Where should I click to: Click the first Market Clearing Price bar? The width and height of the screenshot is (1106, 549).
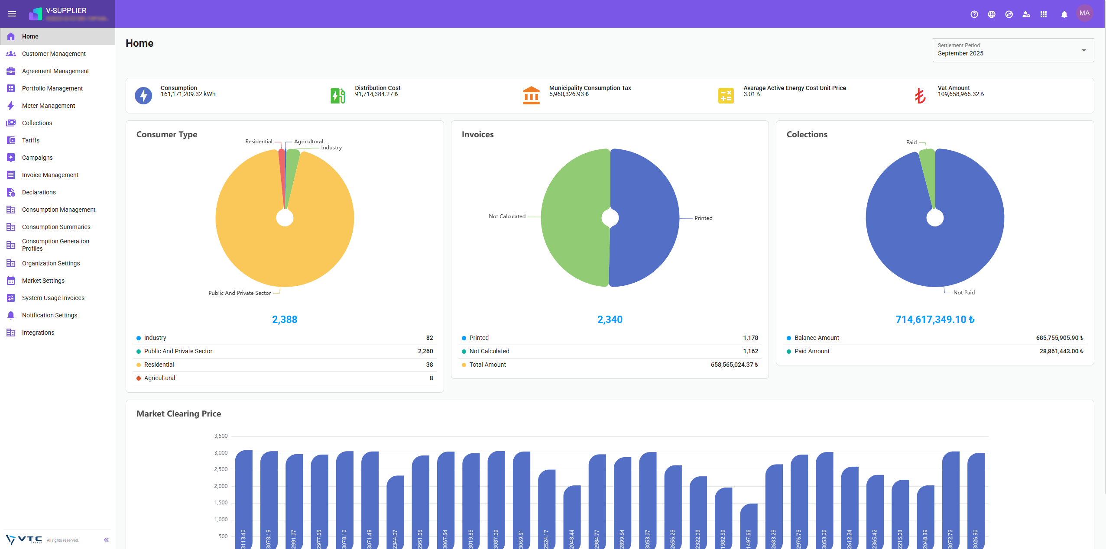coord(243,498)
